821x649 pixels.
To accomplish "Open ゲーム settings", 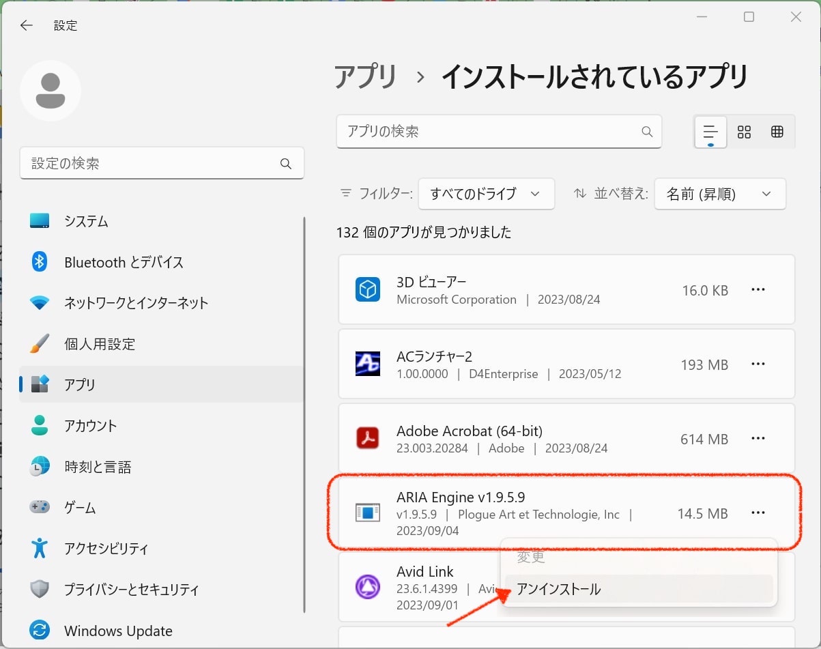I will (x=162, y=508).
